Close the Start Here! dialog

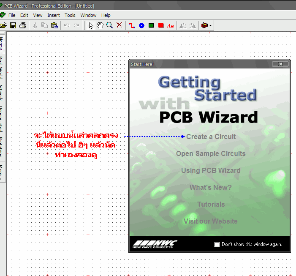click(280, 64)
